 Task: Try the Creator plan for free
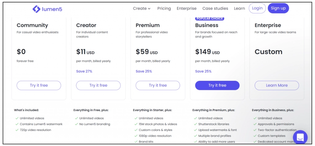click(98, 85)
